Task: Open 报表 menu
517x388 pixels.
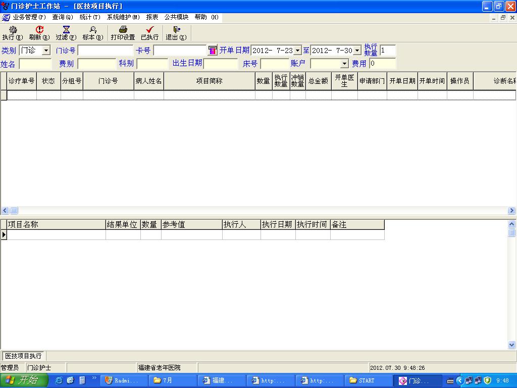Action: tap(152, 17)
